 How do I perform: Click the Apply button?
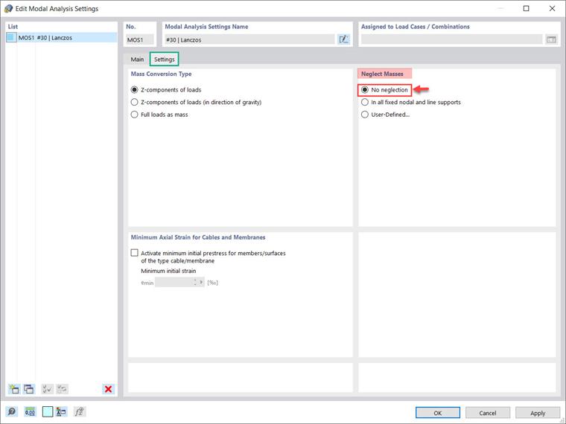point(538,413)
